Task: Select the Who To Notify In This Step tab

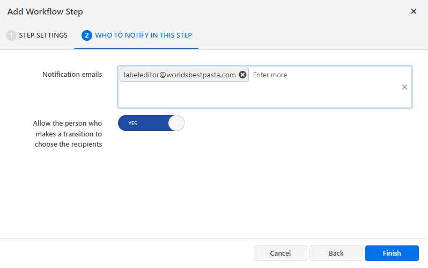Action: (x=143, y=35)
